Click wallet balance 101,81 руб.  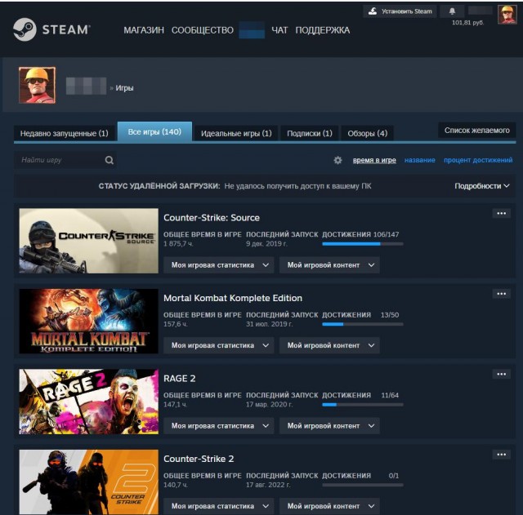pos(467,23)
